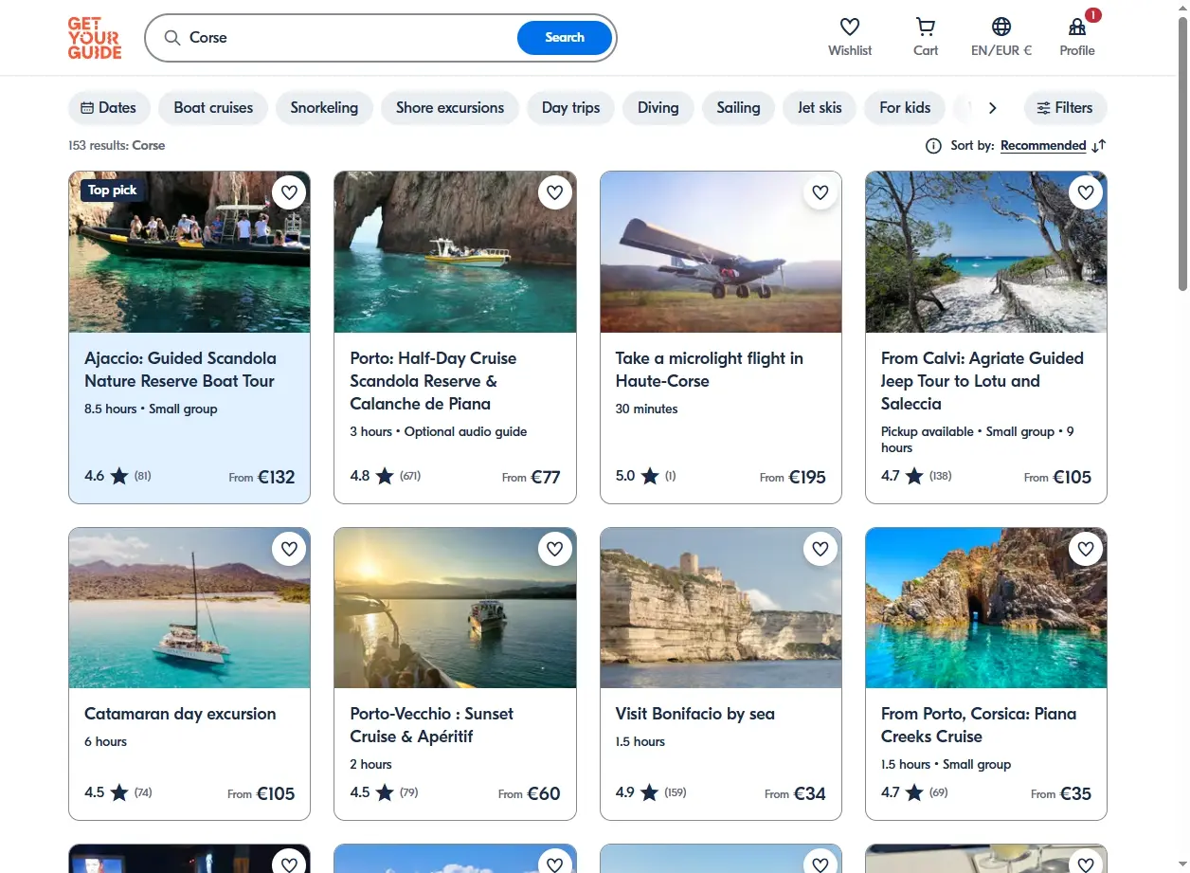Open the EN/EUR language globe icon

tap(1001, 27)
